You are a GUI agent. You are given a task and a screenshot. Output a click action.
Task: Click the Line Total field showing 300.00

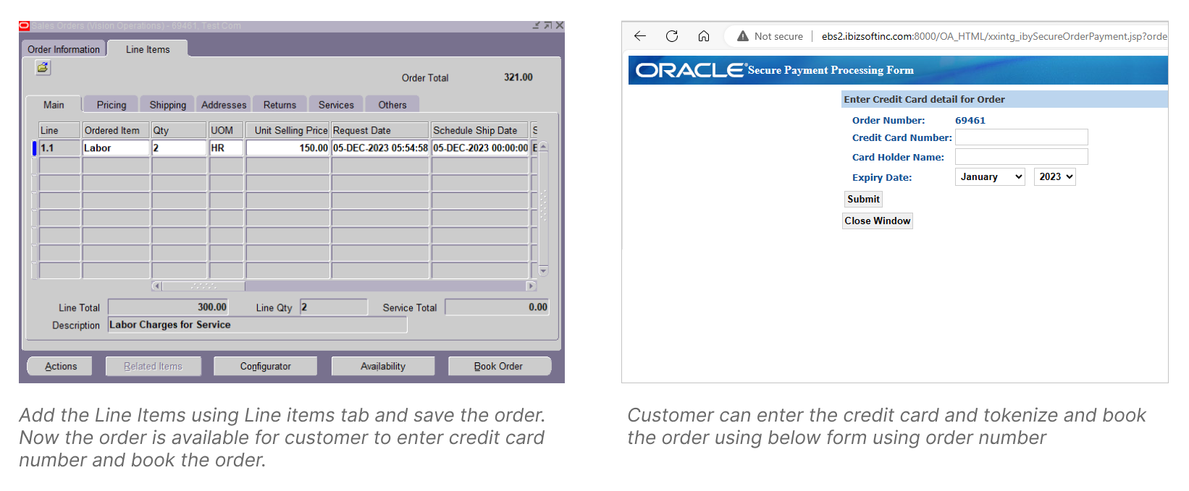click(168, 307)
